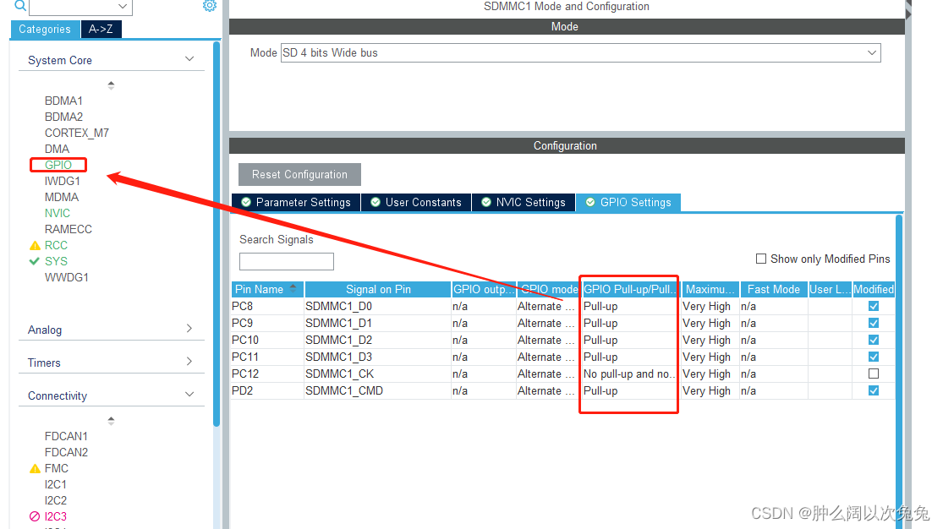Viewport: 943px width, 529px height.
Task: Expand the Analog category
Action: (189, 328)
